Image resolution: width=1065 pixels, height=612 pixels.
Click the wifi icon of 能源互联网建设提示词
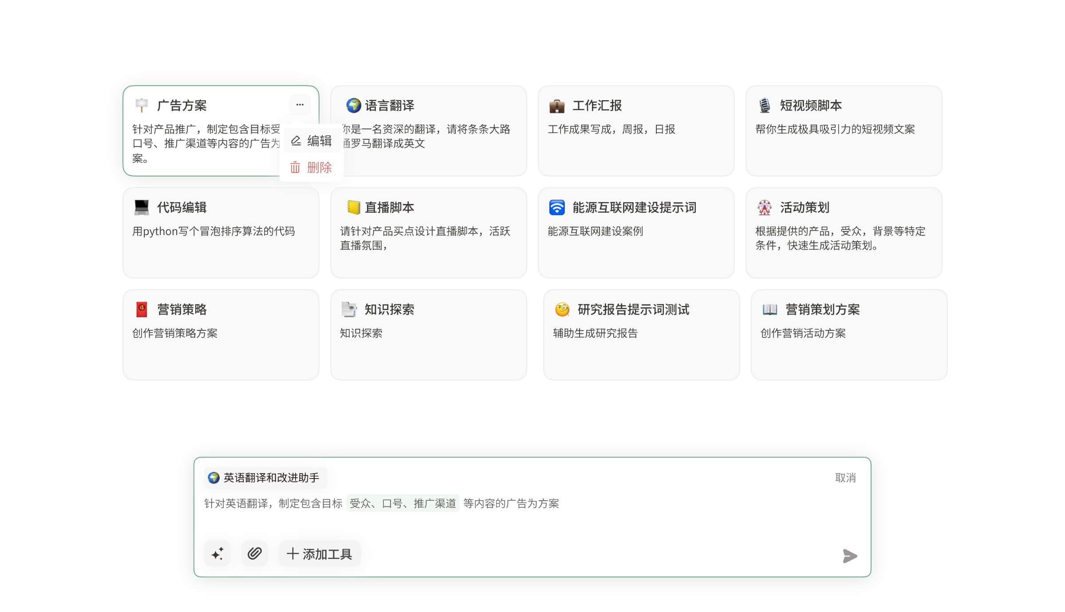[557, 207]
